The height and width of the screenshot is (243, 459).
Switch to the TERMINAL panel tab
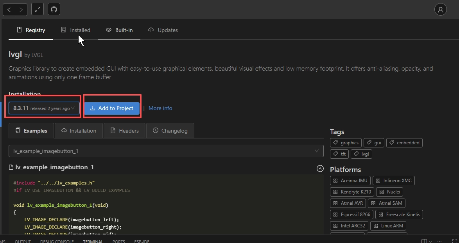93,241
